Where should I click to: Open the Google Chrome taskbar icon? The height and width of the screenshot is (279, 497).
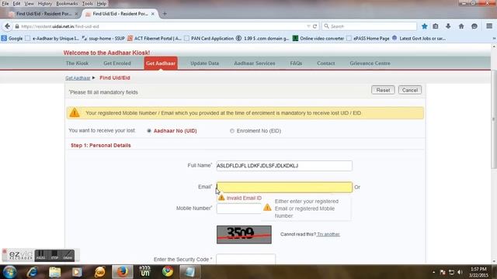[x=168, y=272]
